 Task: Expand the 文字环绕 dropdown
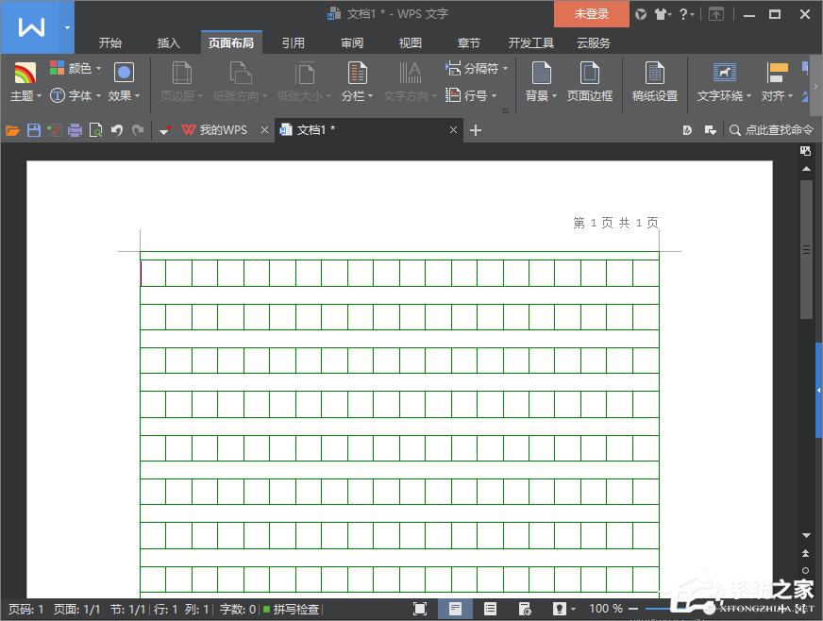coord(723,94)
